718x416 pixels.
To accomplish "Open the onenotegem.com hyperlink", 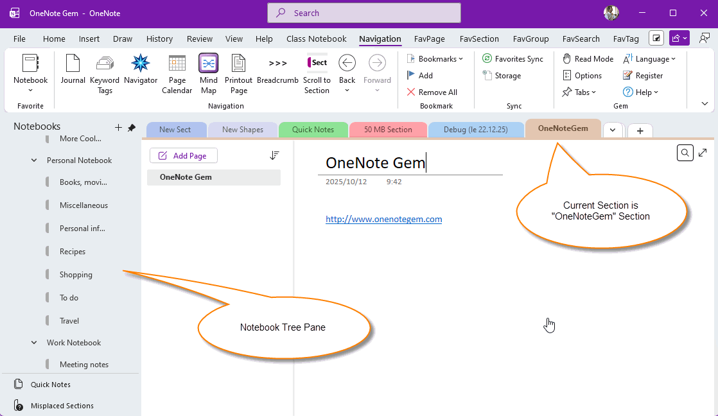I will (x=384, y=219).
